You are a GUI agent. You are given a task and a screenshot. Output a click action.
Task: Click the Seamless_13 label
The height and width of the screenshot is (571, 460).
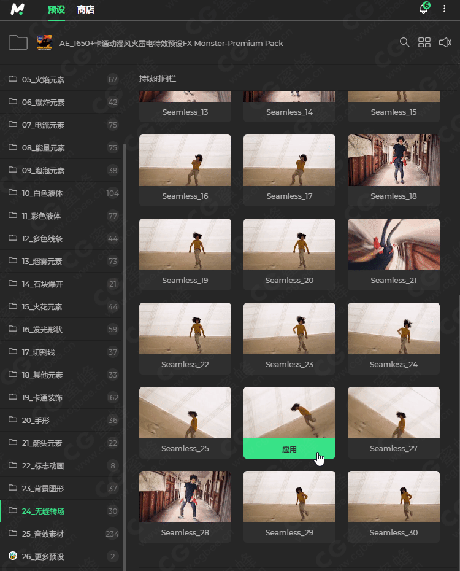point(185,112)
